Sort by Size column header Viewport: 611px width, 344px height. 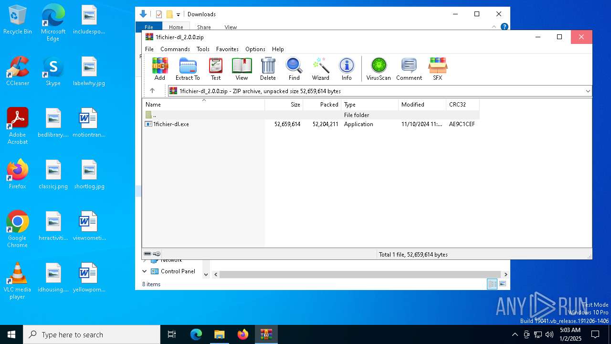pyautogui.click(x=284, y=104)
